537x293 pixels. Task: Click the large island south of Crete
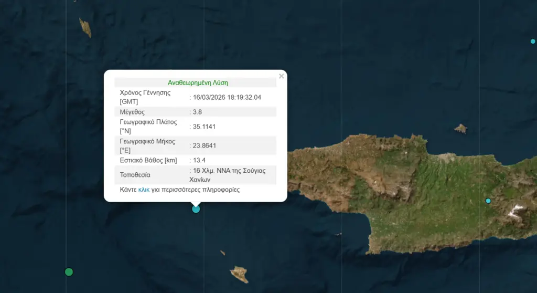click(239, 274)
